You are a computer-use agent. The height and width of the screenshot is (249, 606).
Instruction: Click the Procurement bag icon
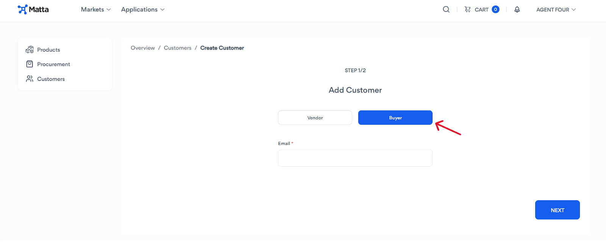pos(30,64)
